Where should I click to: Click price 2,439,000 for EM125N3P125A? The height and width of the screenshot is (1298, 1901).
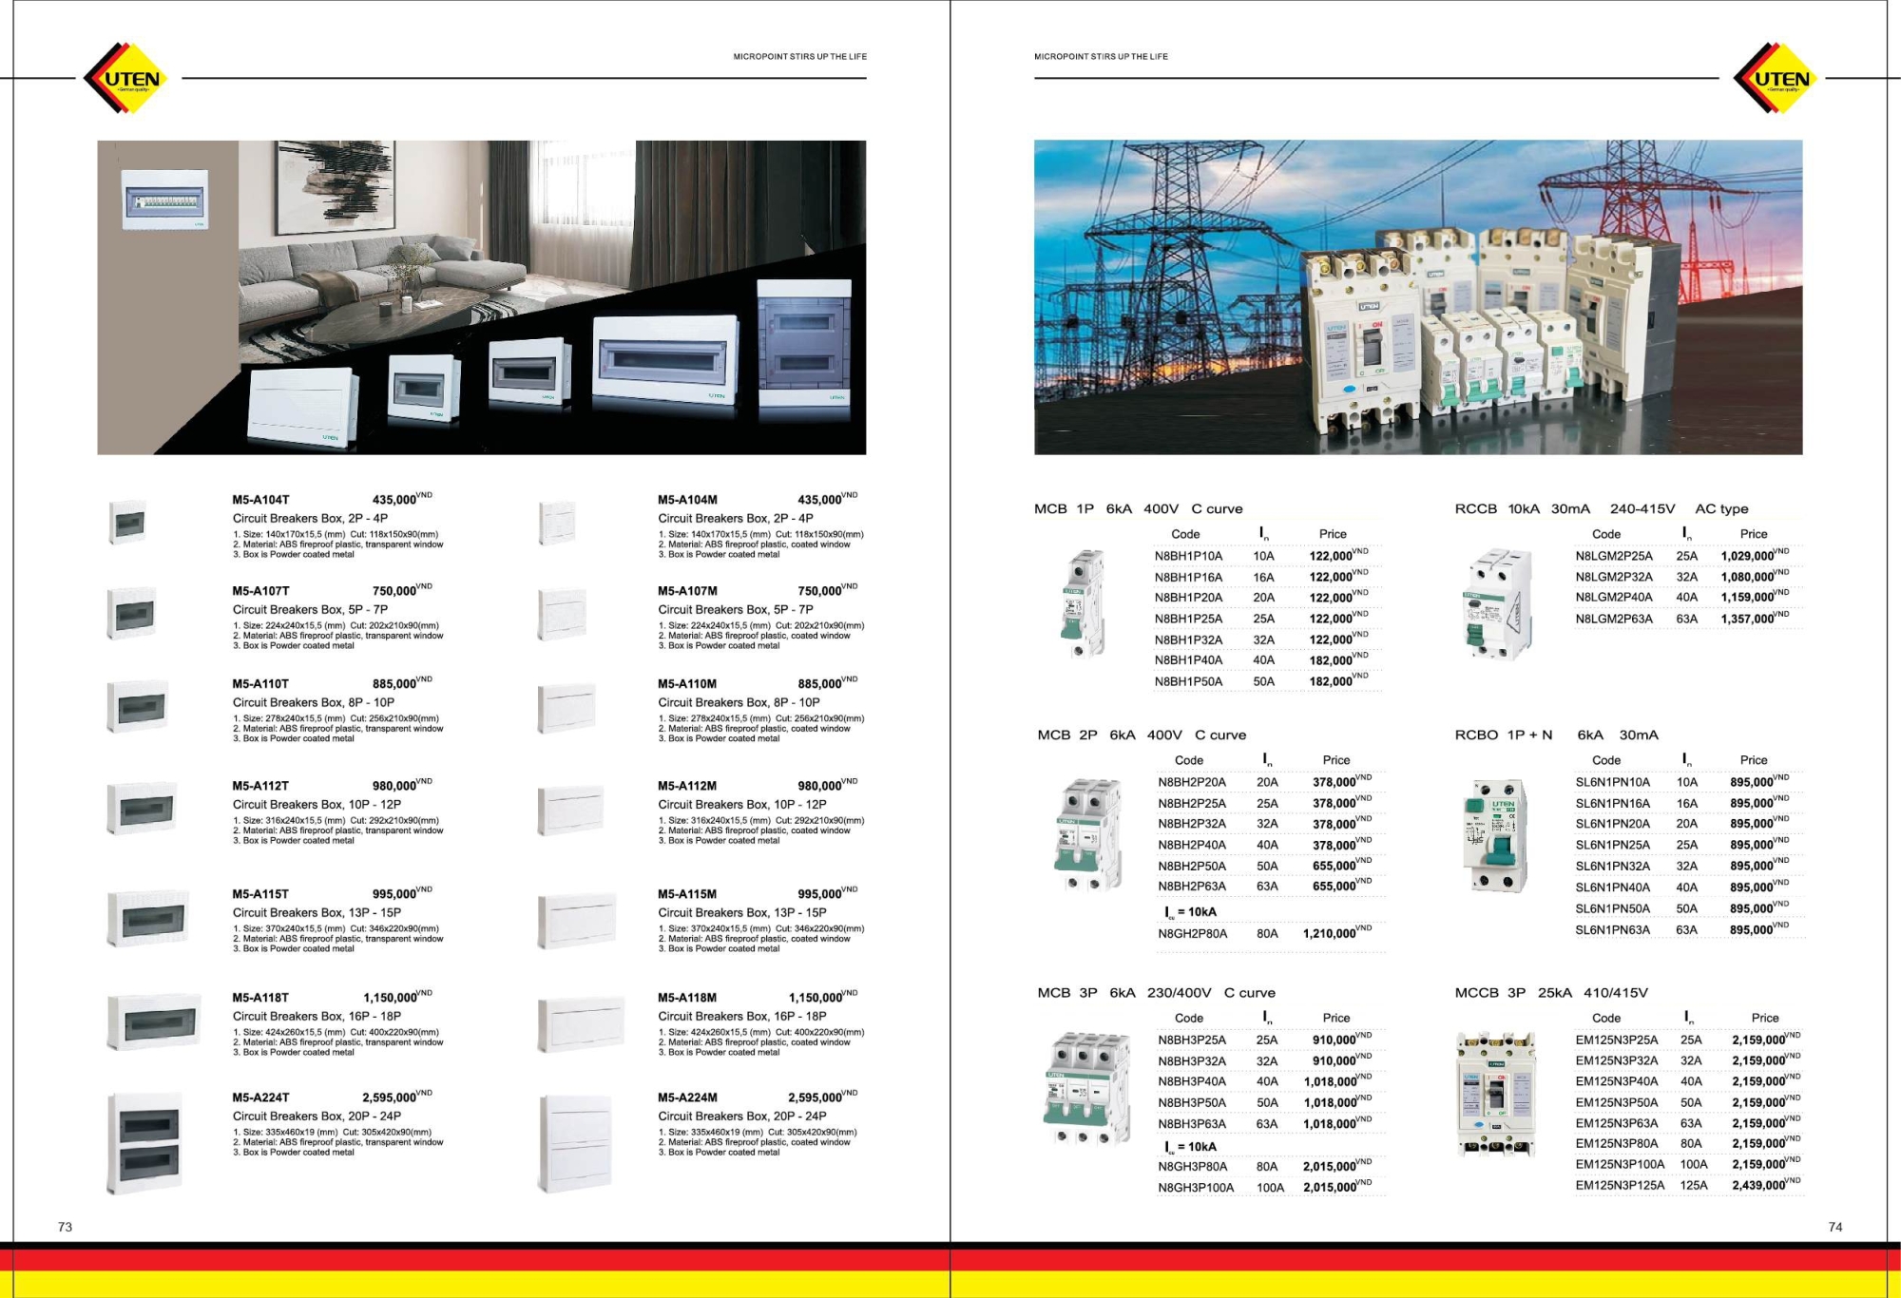click(x=1758, y=1186)
